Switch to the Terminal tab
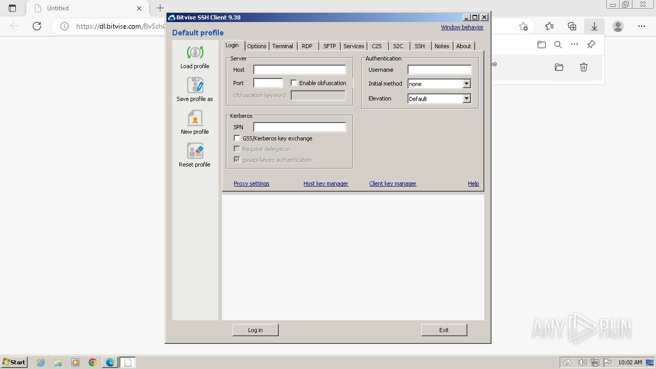 (x=282, y=46)
